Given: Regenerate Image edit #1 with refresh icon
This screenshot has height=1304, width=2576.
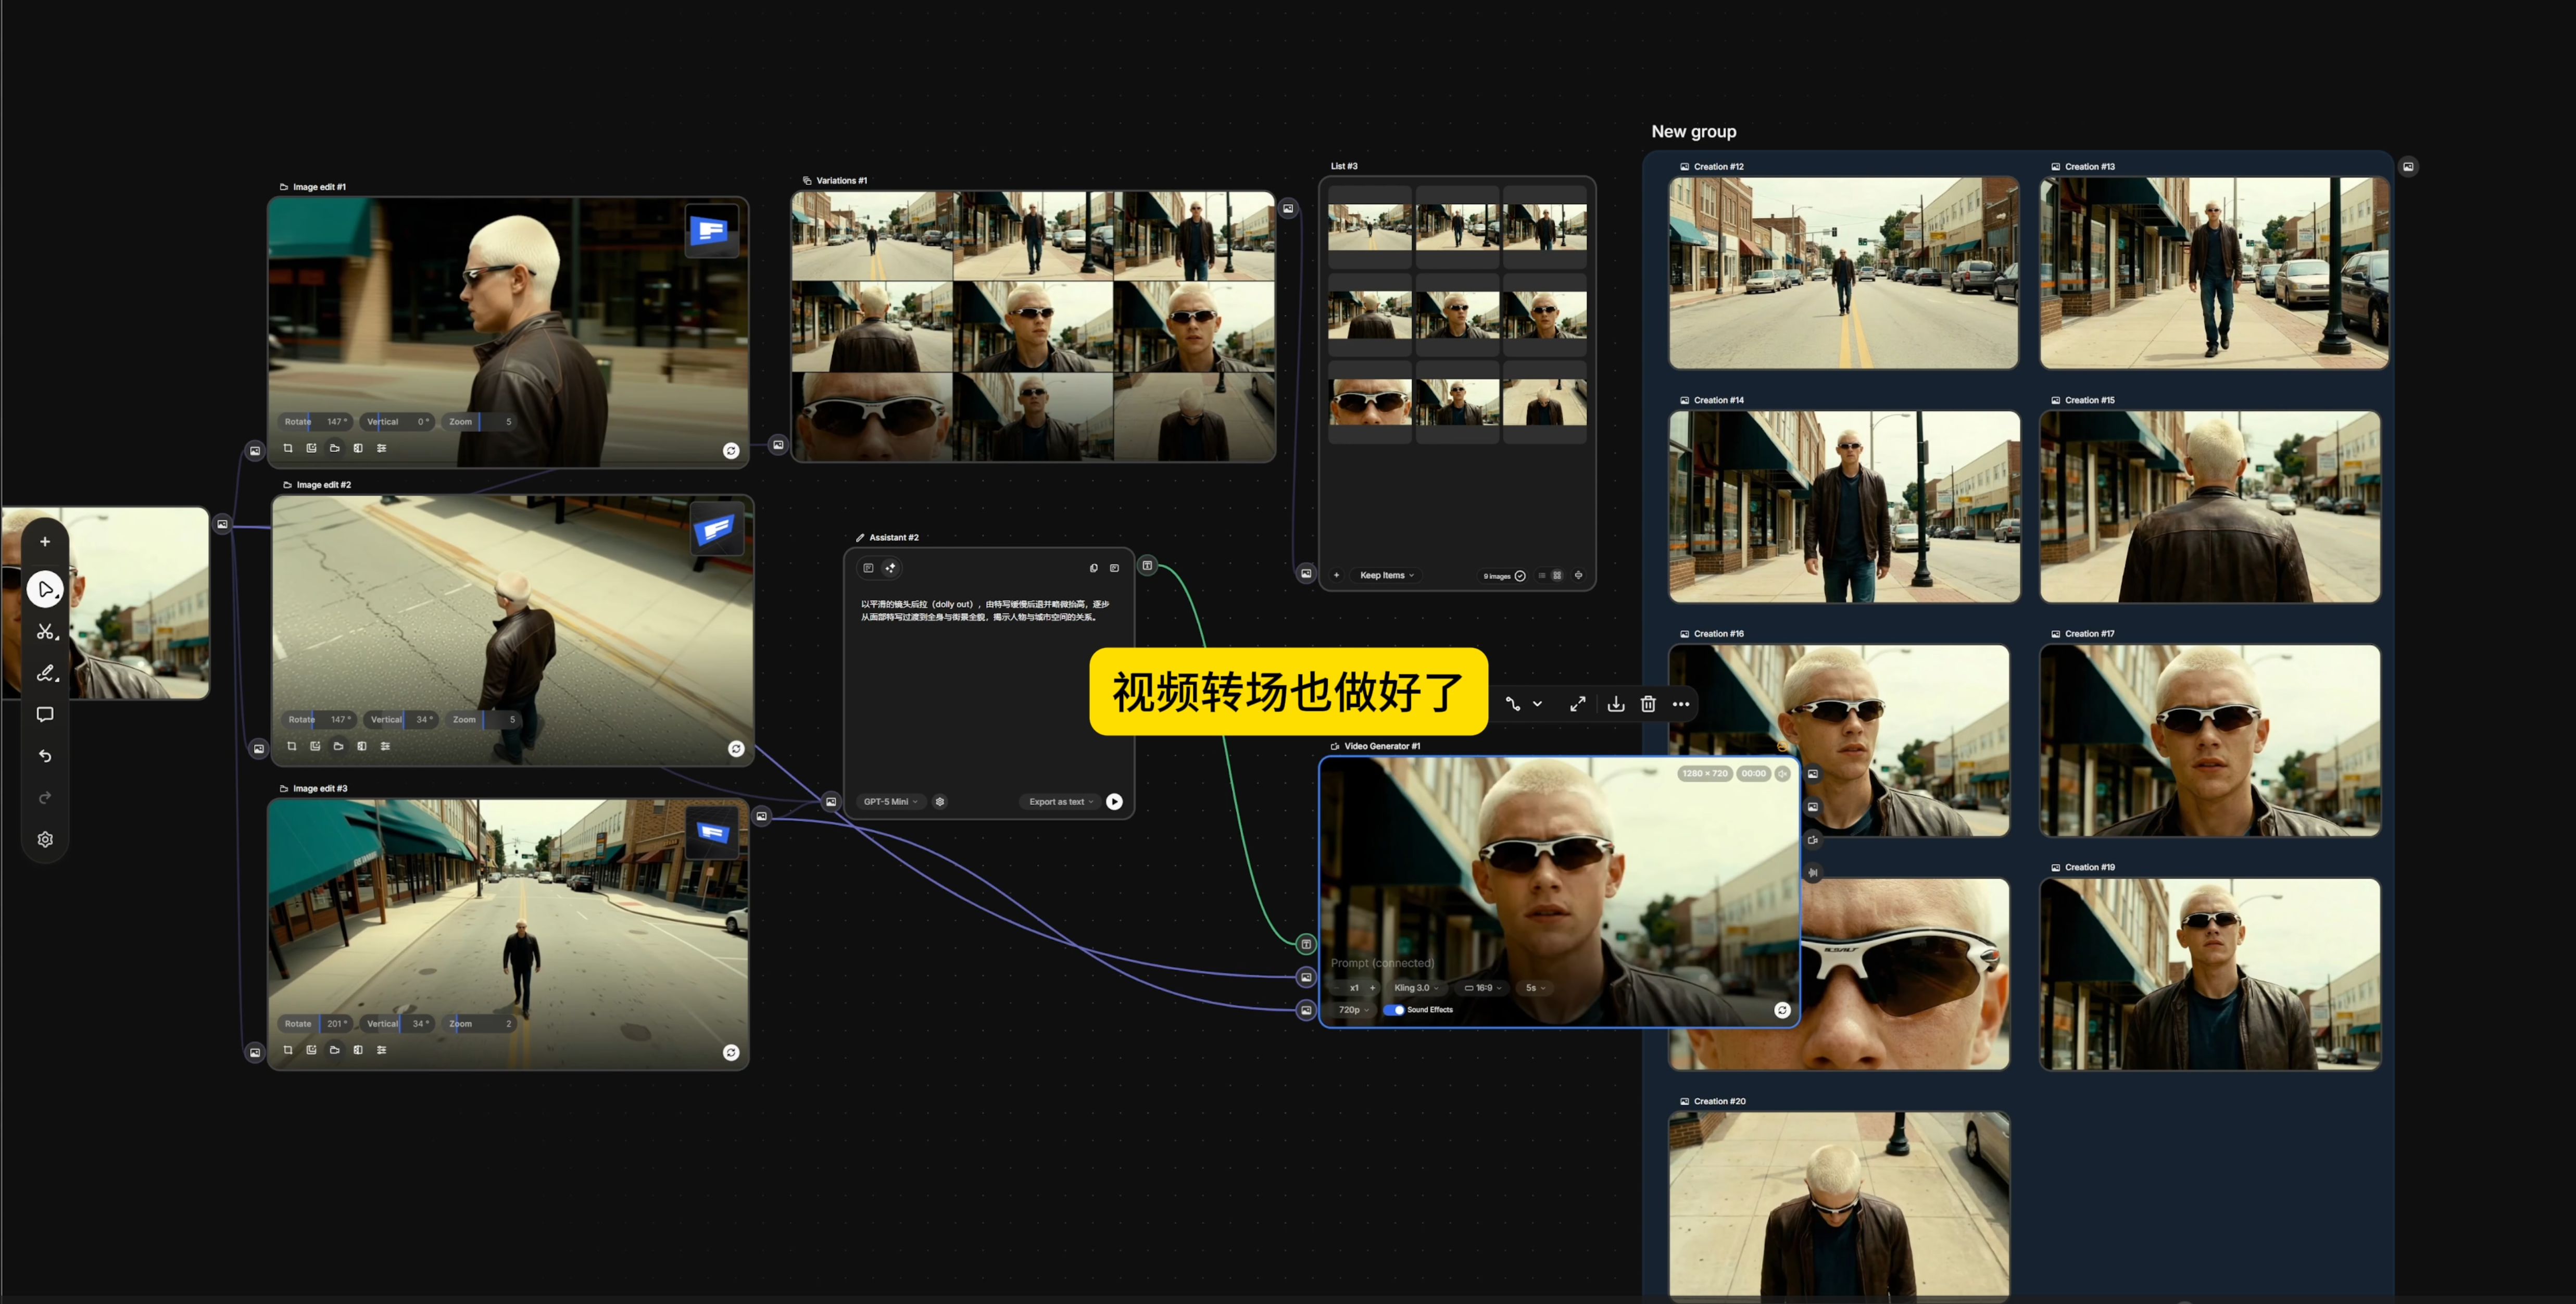Looking at the screenshot, I should 731,451.
